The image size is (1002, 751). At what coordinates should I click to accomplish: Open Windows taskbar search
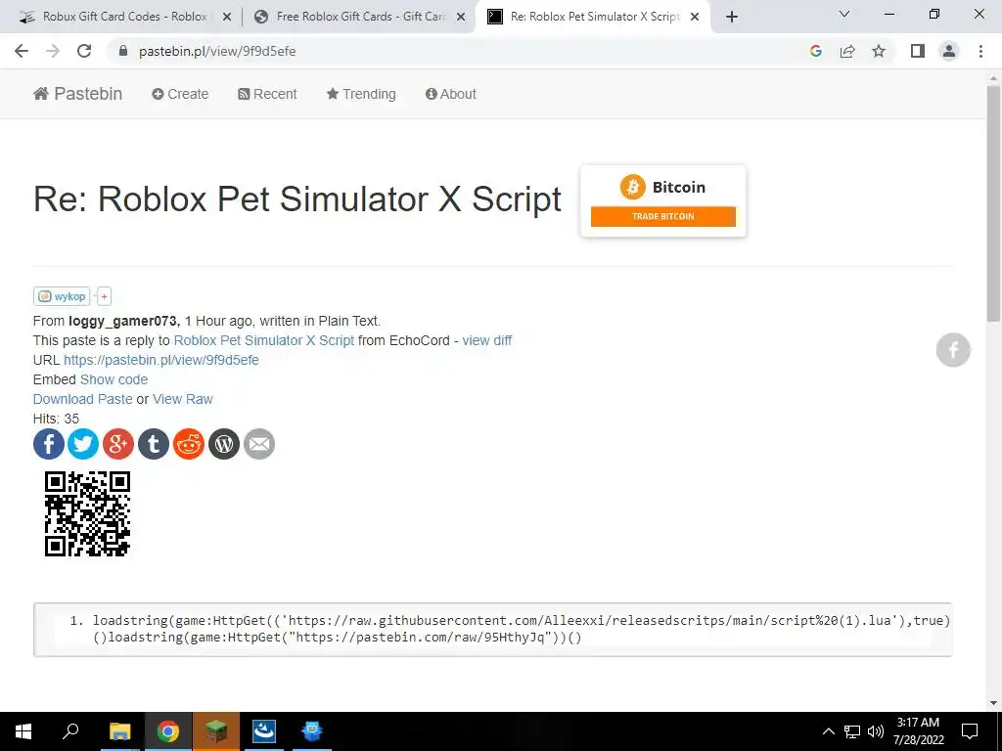point(70,731)
